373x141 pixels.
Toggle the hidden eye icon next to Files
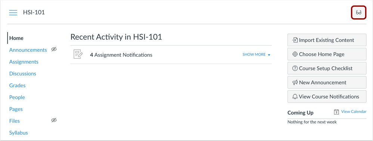[54, 120]
